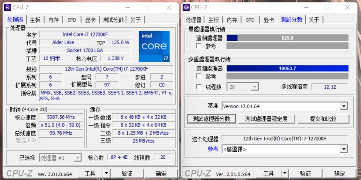
Task: Click 工具 button in left window
Action: [90, 174]
